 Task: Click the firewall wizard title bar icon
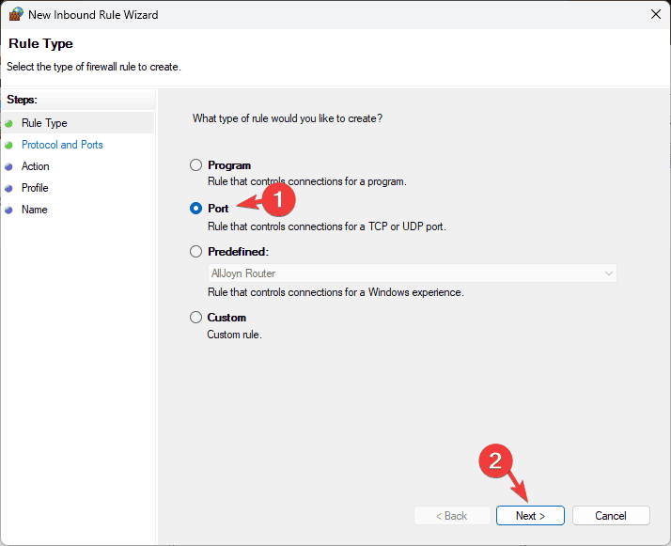(16, 14)
